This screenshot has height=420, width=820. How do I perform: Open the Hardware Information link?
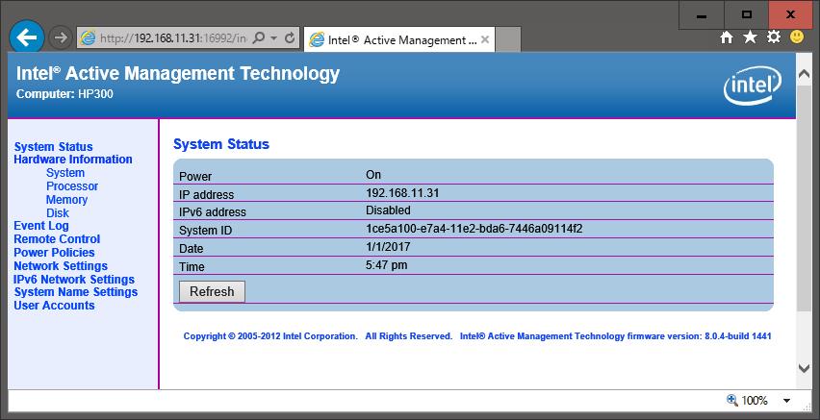pos(73,160)
